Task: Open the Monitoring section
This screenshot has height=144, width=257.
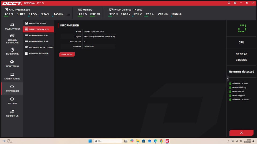Action: [12, 64]
